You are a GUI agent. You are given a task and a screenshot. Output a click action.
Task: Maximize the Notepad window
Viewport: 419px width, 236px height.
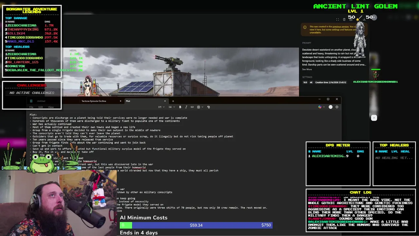(x=328, y=99)
